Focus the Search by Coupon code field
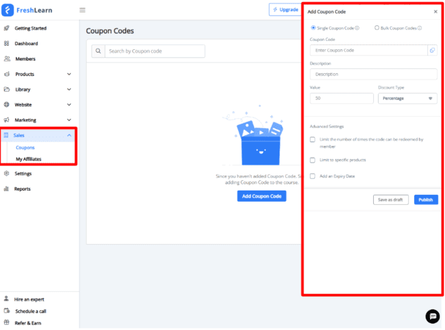Viewport: 445px width, 330px height. coord(155,51)
